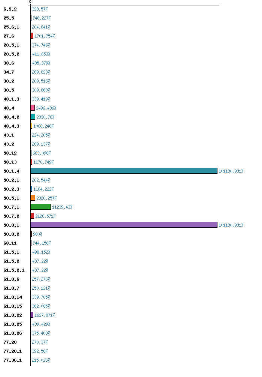262x377 pixels.
Task: Click the teal bar for 58.1.4
Action: point(124,171)
